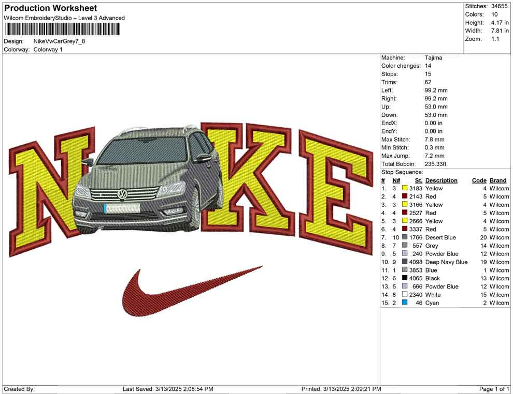This screenshot has height=394, width=513.
Task: Click the 'Page 1 of 1' footer text
Action: (x=494, y=389)
